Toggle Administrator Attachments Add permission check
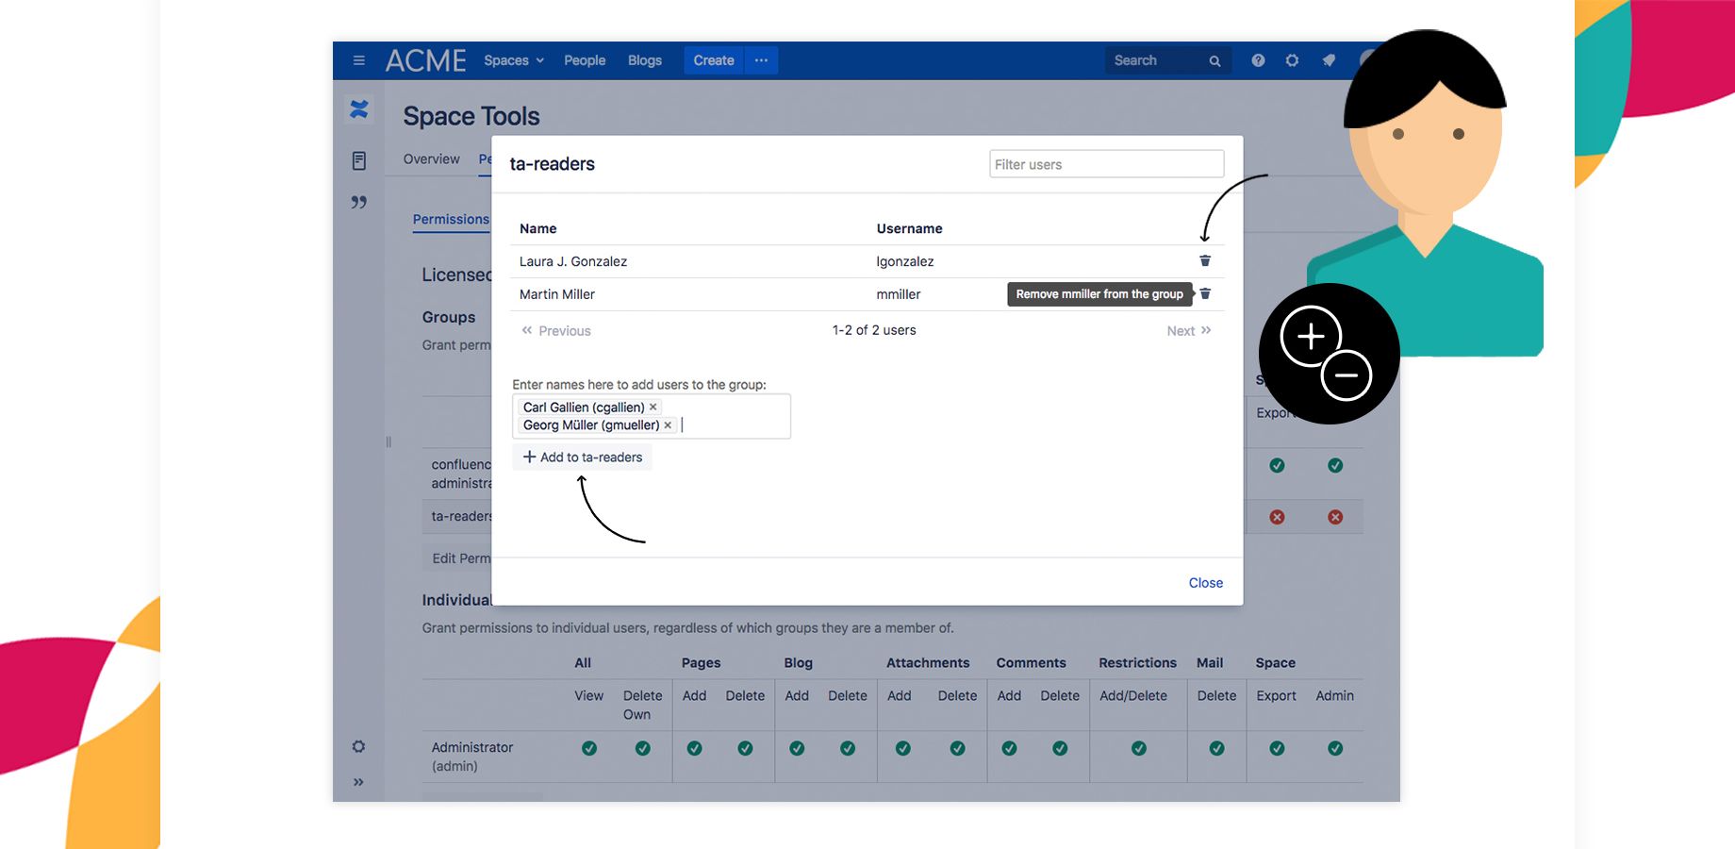The height and width of the screenshot is (849, 1735). [903, 748]
